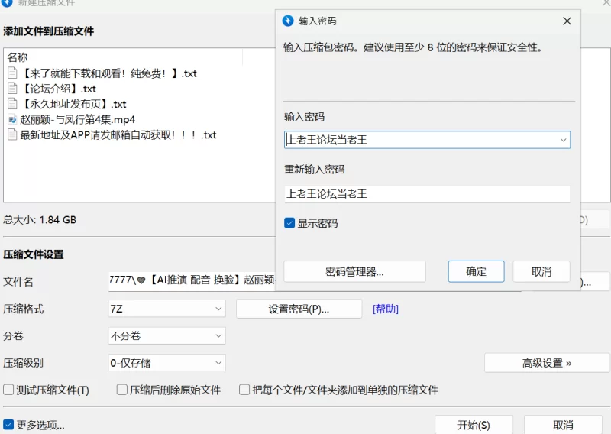Click the 帮助 link
This screenshot has height=434, width=611.
pos(385,309)
